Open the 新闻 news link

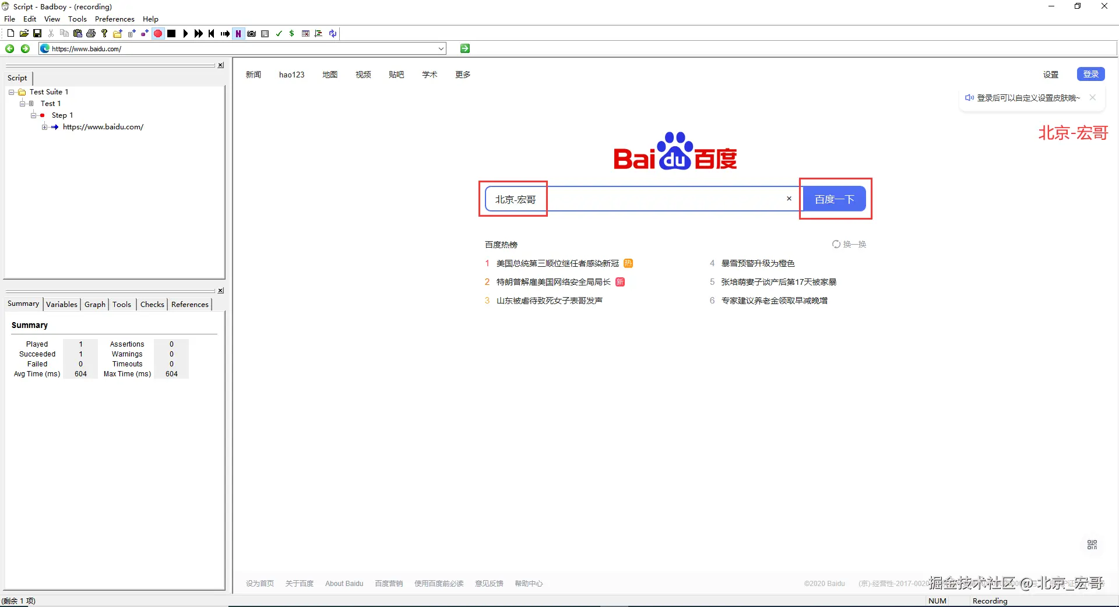click(254, 75)
